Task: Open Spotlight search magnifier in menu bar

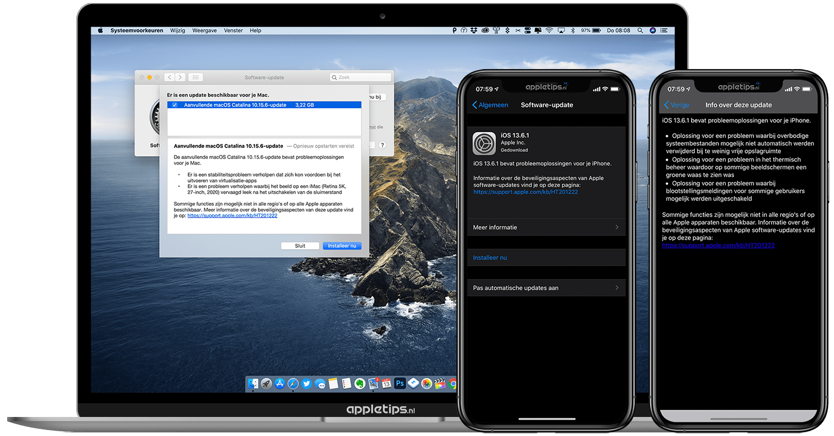Action: (640, 30)
